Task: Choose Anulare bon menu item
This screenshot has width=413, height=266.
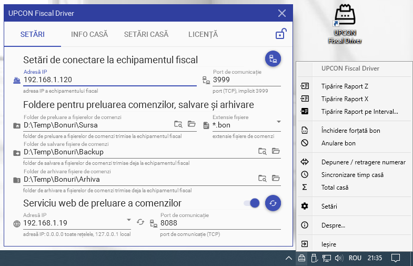Action: (355, 143)
